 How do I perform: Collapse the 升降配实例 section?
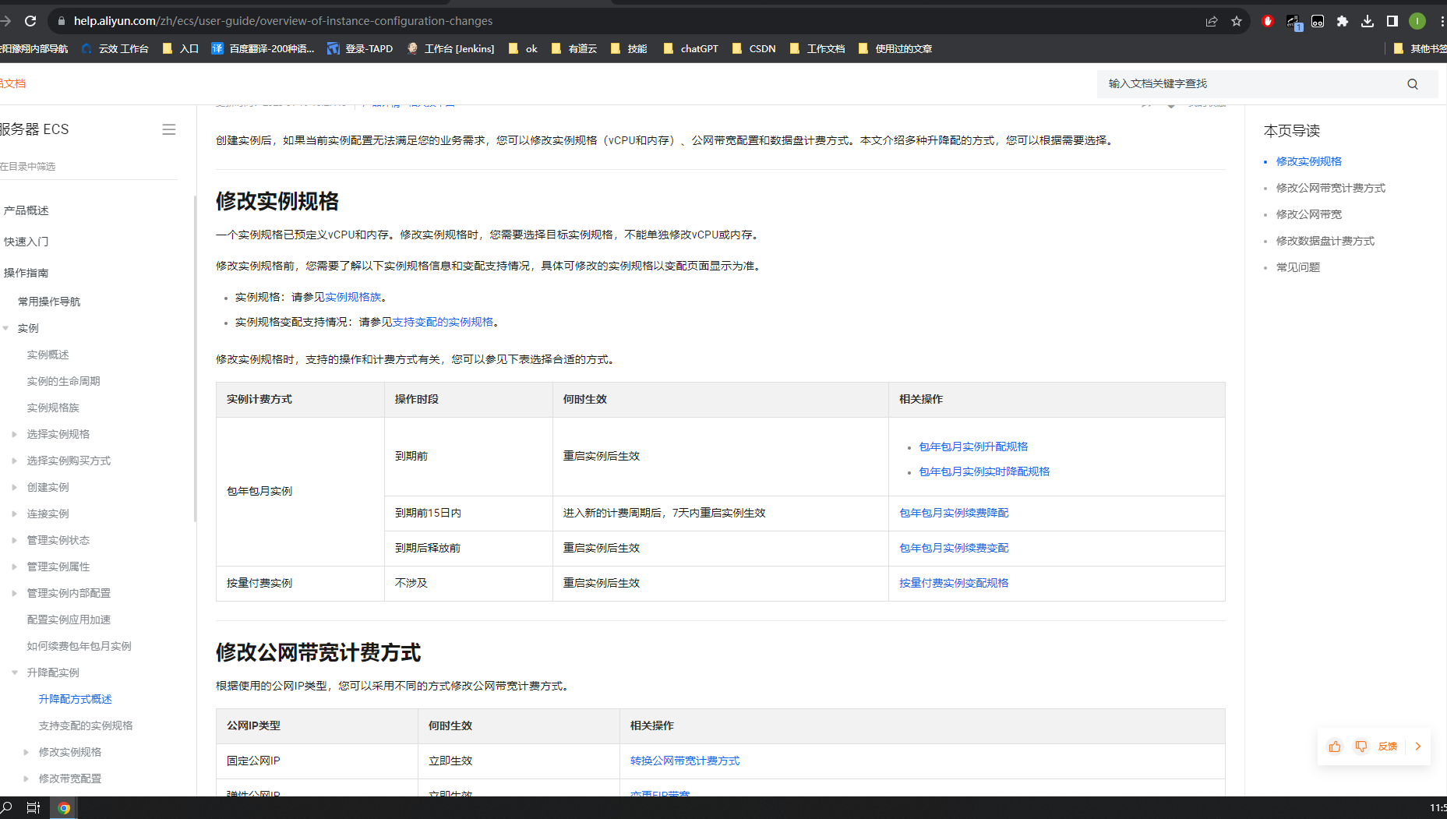click(x=15, y=672)
